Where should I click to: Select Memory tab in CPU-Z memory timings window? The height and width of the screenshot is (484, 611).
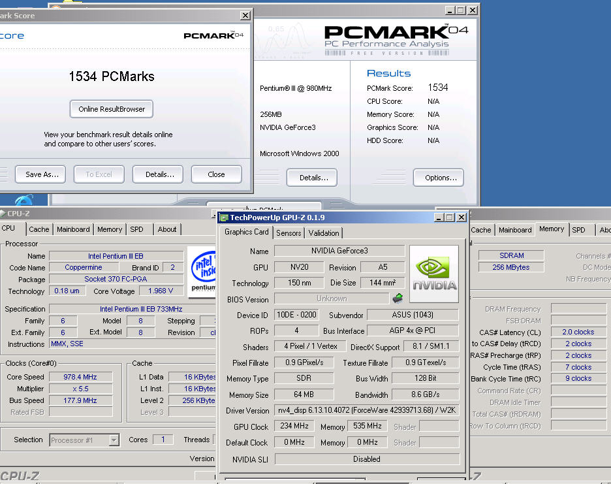click(x=552, y=229)
